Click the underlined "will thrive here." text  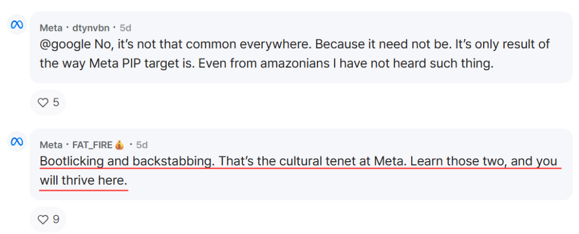tap(84, 181)
